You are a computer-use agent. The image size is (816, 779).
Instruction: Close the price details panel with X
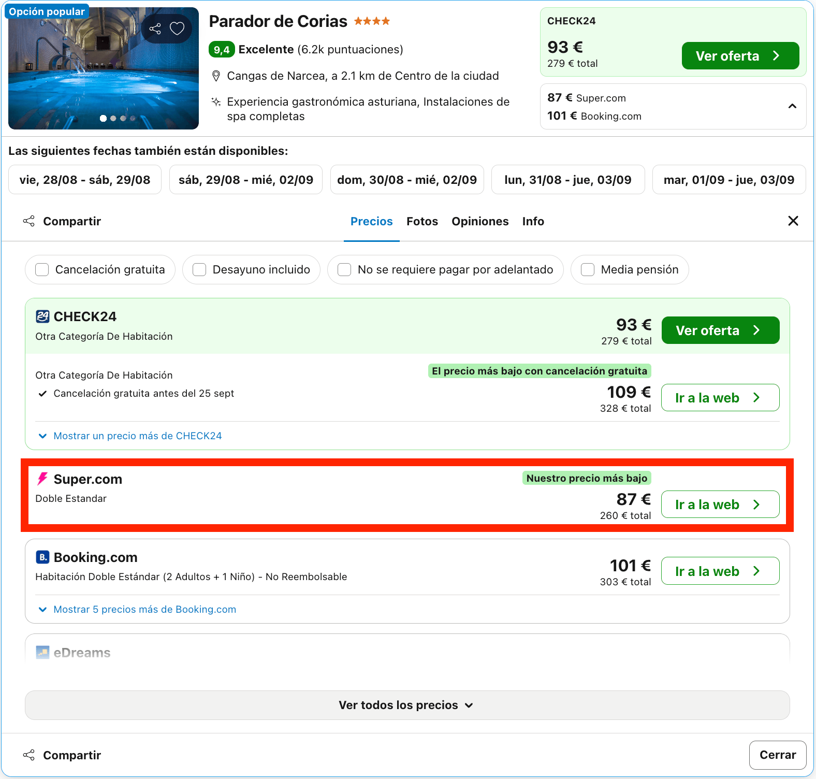tap(793, 221)
